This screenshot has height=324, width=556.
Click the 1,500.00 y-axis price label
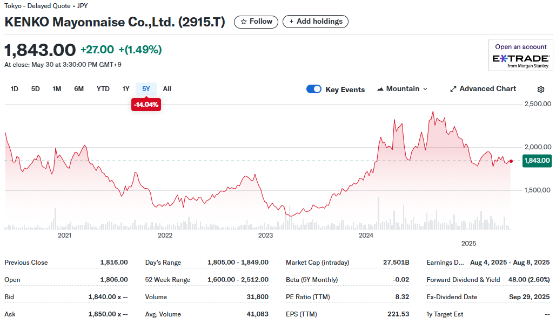(538, 190)
